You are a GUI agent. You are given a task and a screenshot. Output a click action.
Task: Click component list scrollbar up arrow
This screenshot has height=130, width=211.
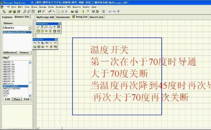coord(30,63)
